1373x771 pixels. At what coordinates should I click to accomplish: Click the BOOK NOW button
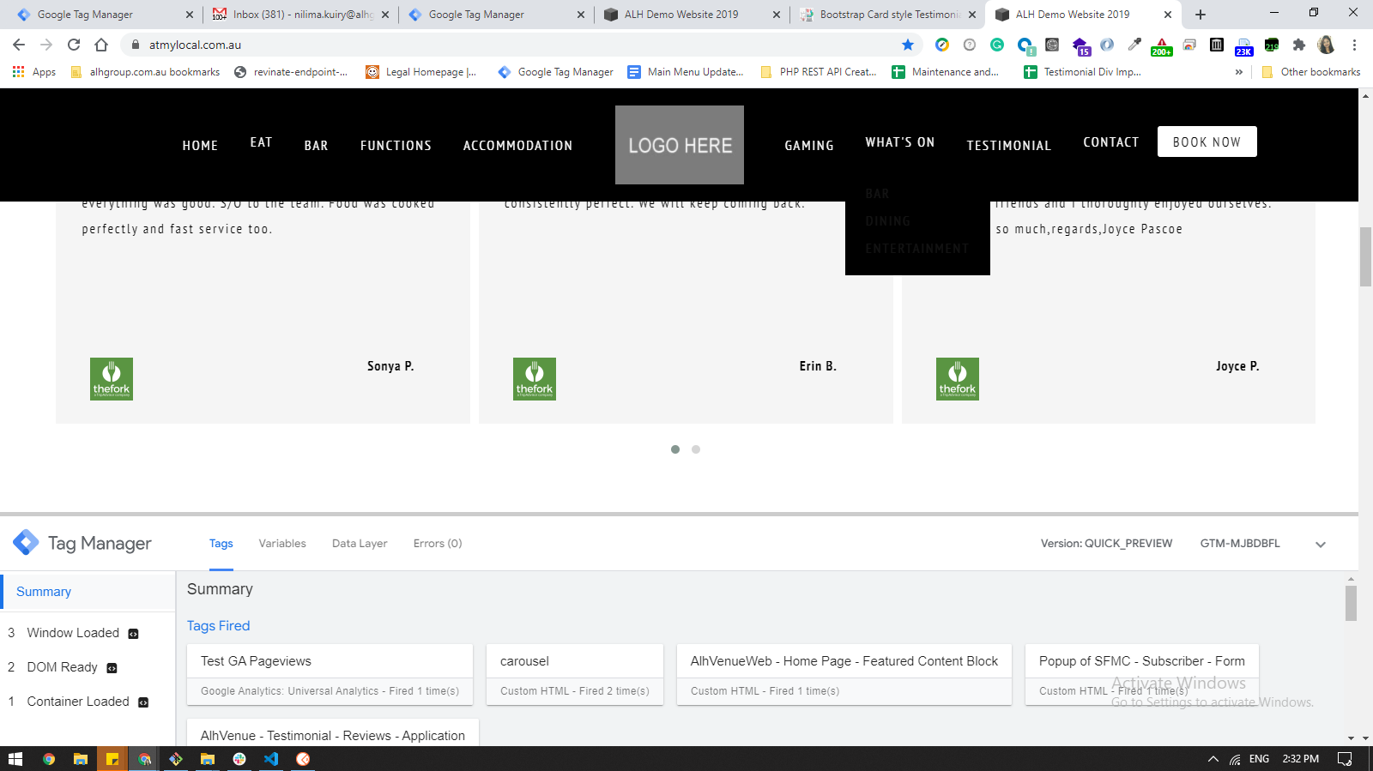point(1207,142)
